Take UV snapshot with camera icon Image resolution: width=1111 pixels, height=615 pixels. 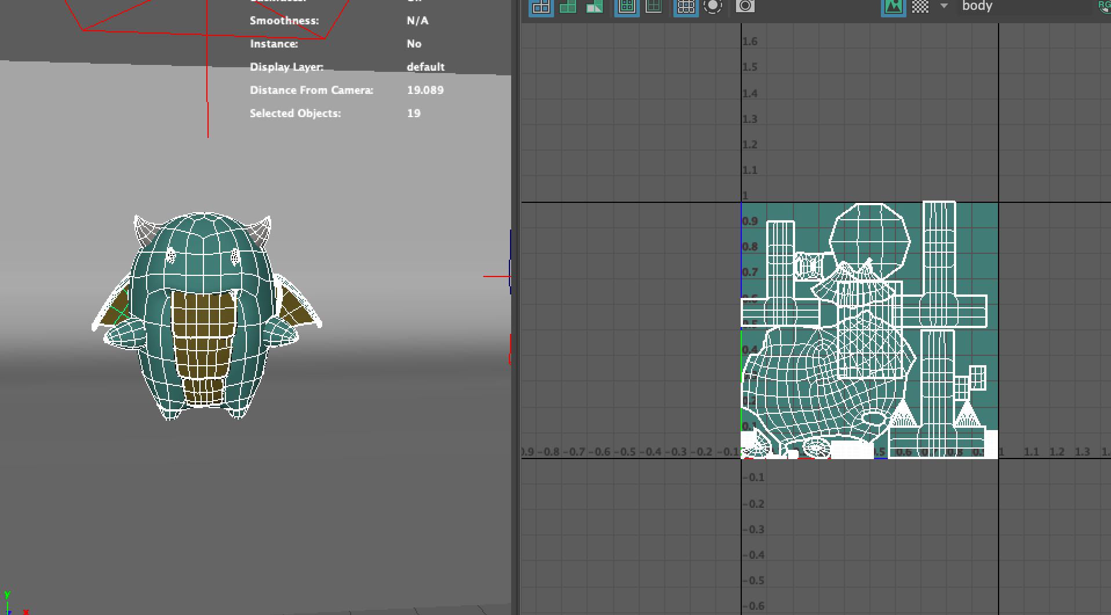pos(745,6)
